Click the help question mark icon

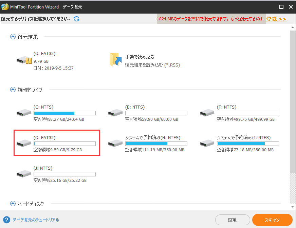(x=6, y=220)
